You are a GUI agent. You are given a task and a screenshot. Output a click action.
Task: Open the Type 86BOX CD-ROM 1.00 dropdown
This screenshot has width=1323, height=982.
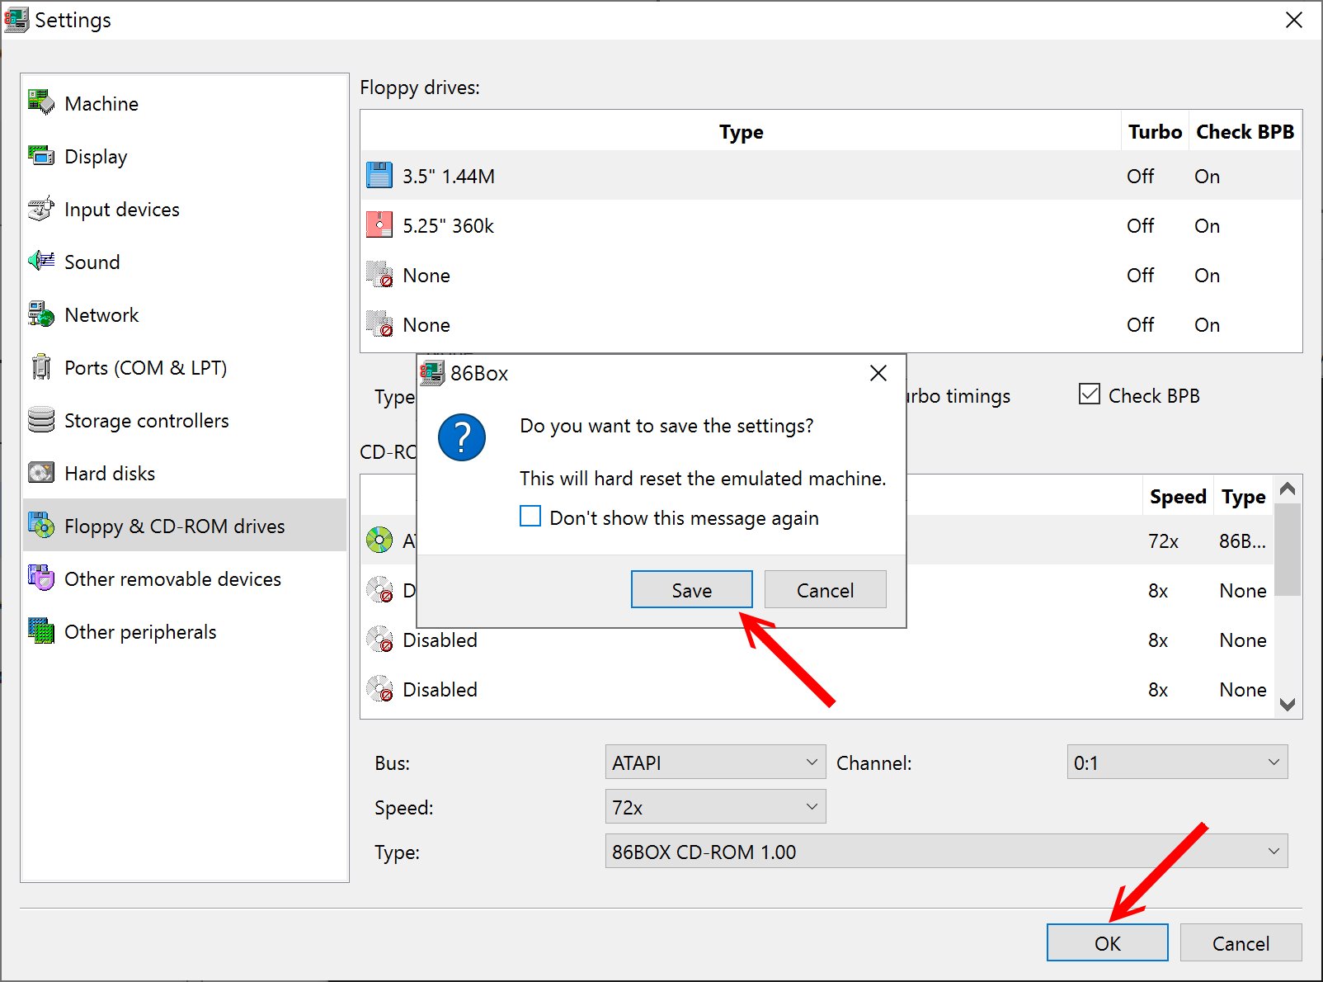[x=946, y=852]
